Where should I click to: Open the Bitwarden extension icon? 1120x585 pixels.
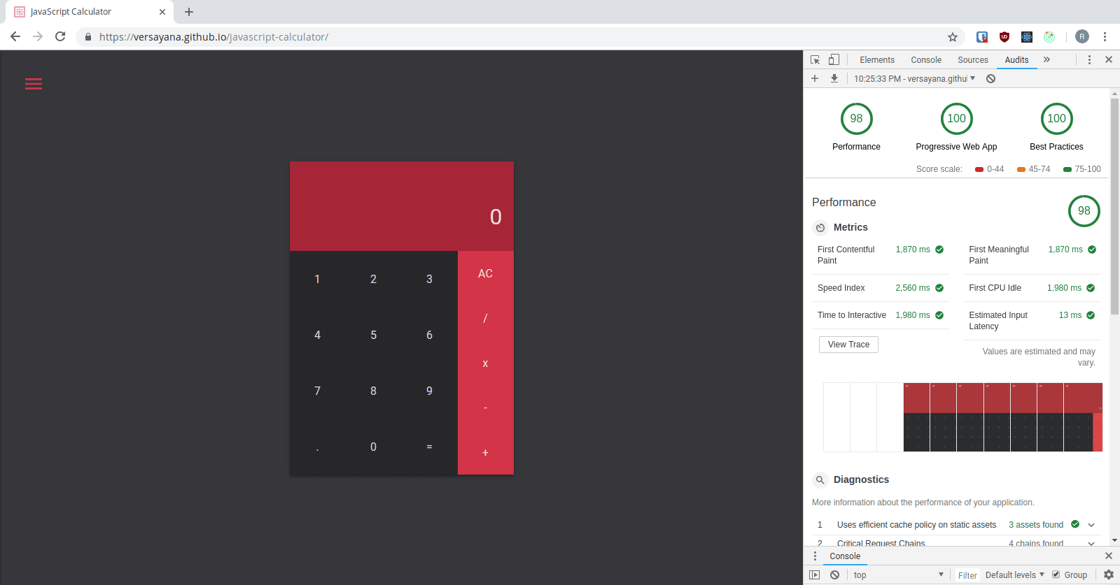click(982, 37)
